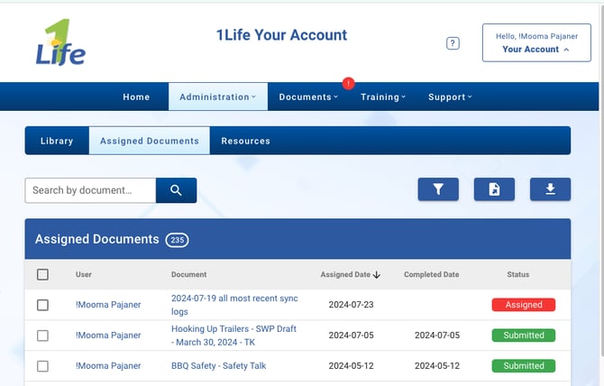Image resolution: width=604 pixels, height=386 pixels.
Task: Click the Search by document input field
Action: point(90,190)
